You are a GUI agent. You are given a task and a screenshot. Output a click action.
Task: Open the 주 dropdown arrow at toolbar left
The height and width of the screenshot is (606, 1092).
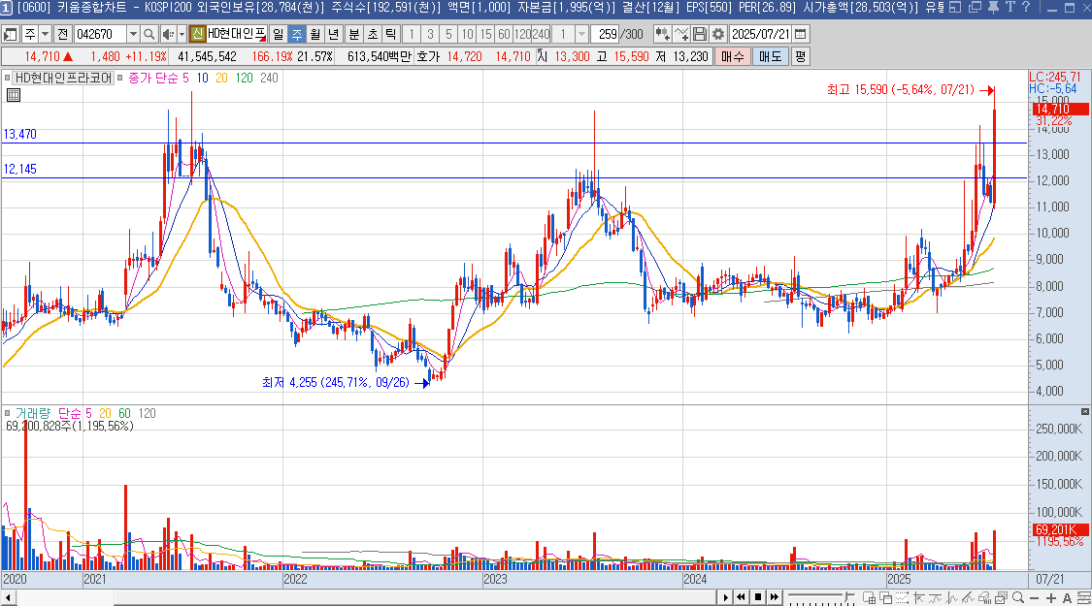coord(46,34)
